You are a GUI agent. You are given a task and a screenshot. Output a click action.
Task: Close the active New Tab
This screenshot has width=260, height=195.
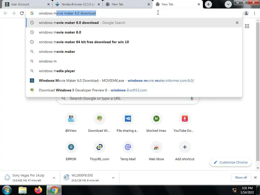[x=199, y=4]
